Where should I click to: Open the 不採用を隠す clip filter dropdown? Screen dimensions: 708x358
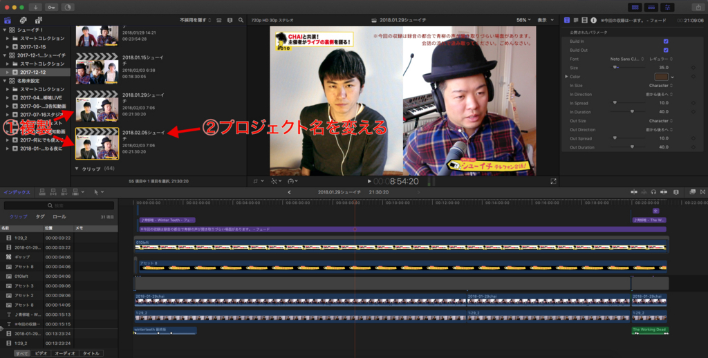tap(195, 20)
